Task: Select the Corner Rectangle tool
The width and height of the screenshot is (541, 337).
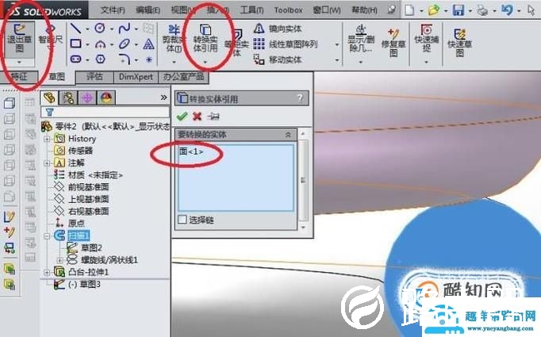Action: click(x=75, y=44)
